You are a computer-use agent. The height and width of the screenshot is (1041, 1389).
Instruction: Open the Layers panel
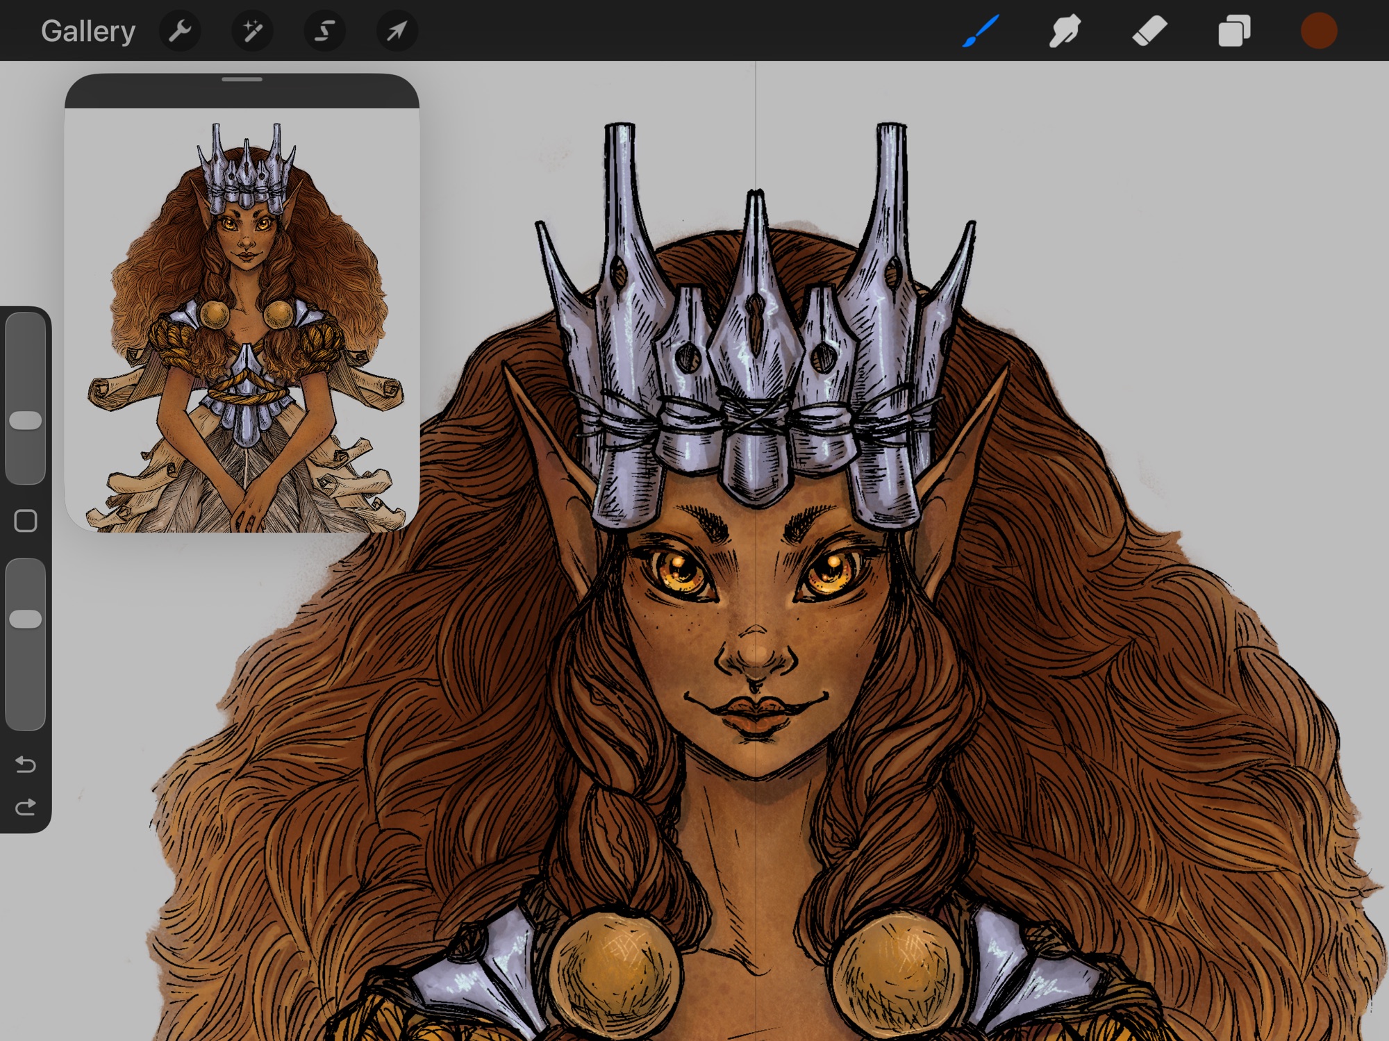pyautogui.click(x=1234, y=31)
